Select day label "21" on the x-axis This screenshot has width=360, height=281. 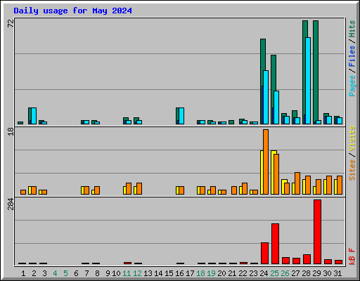(232, 273)
